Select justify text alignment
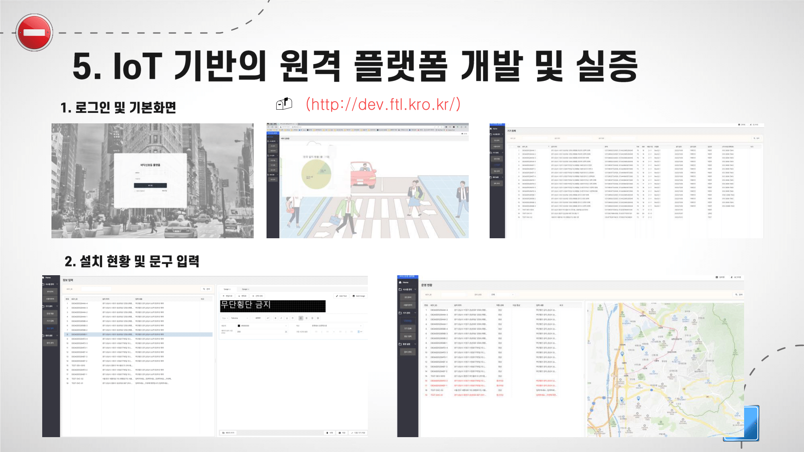 [x=318, y=318]
